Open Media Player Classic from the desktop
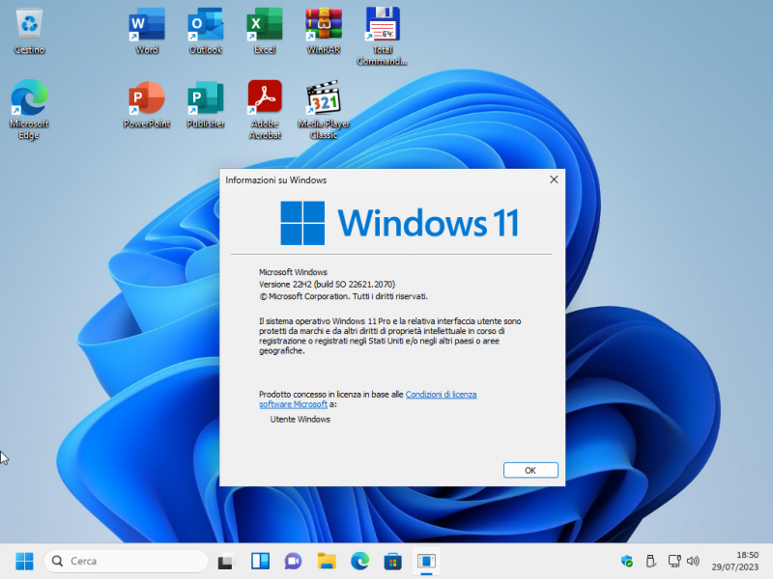Image resolution: width=773 pixels, height=579 pixels. 323,106
